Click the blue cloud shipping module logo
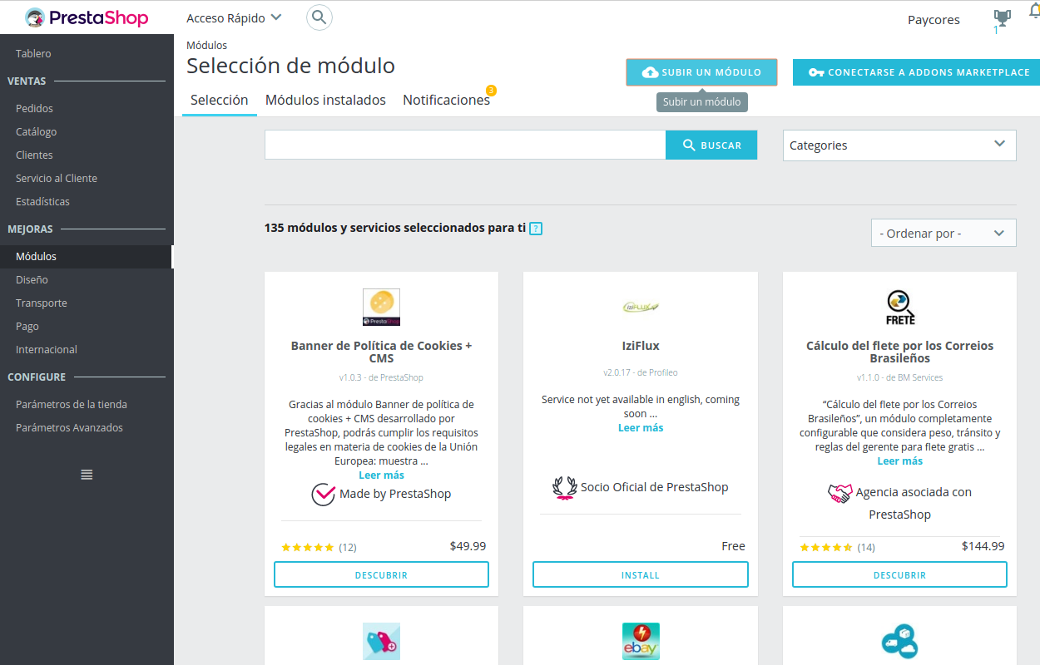The height and width of the screenshot is (665, 1040). coord(899,642)
